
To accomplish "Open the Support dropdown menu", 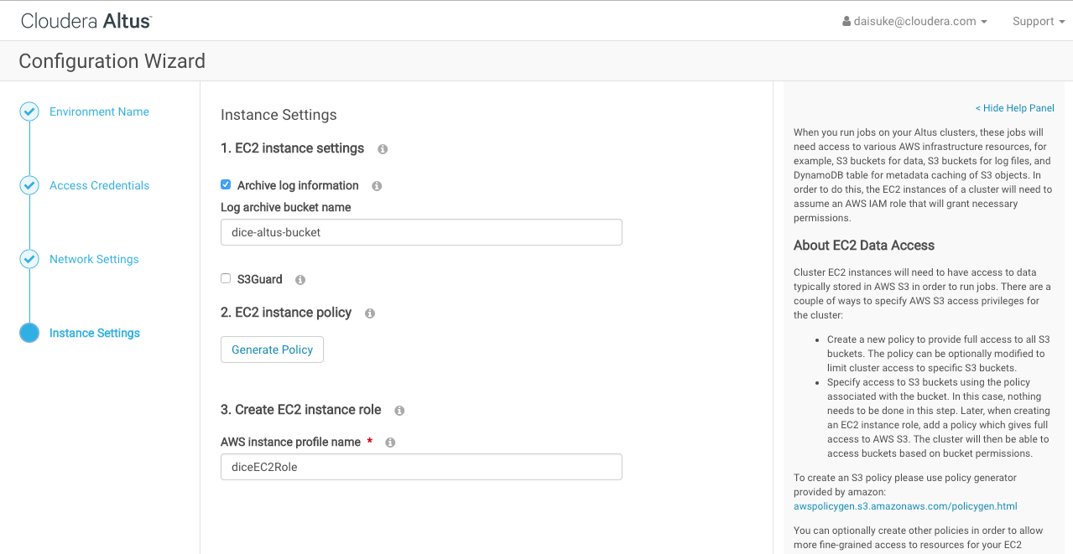I will click(1039, 22).
